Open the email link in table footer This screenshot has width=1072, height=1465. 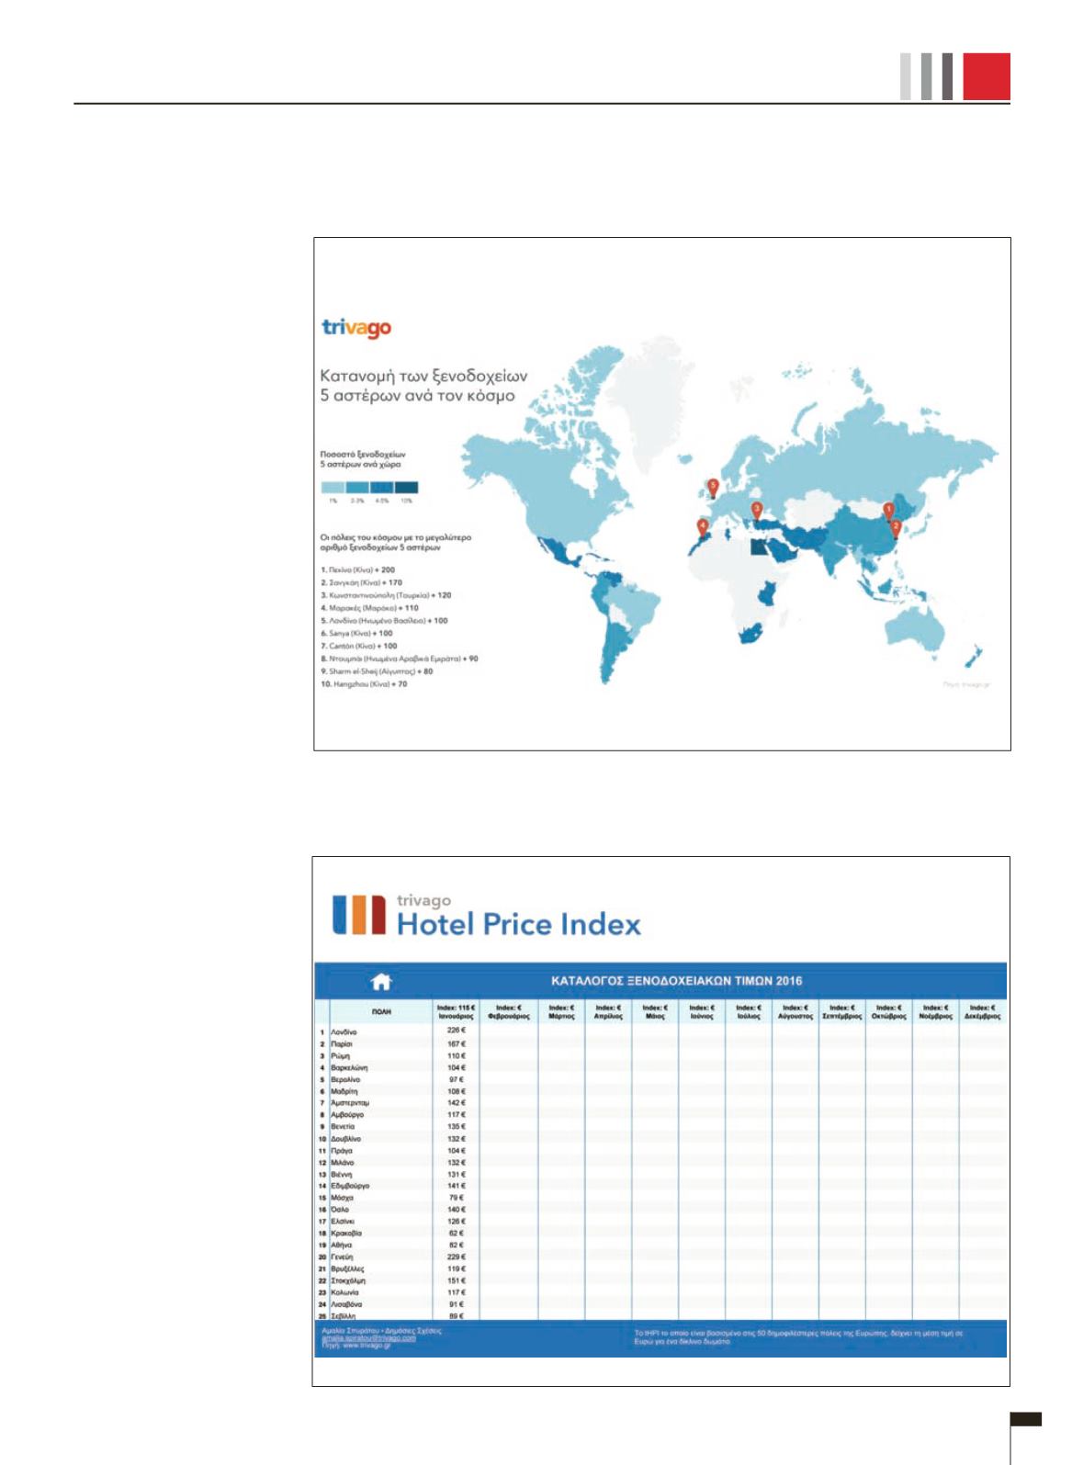point(368,1338)
